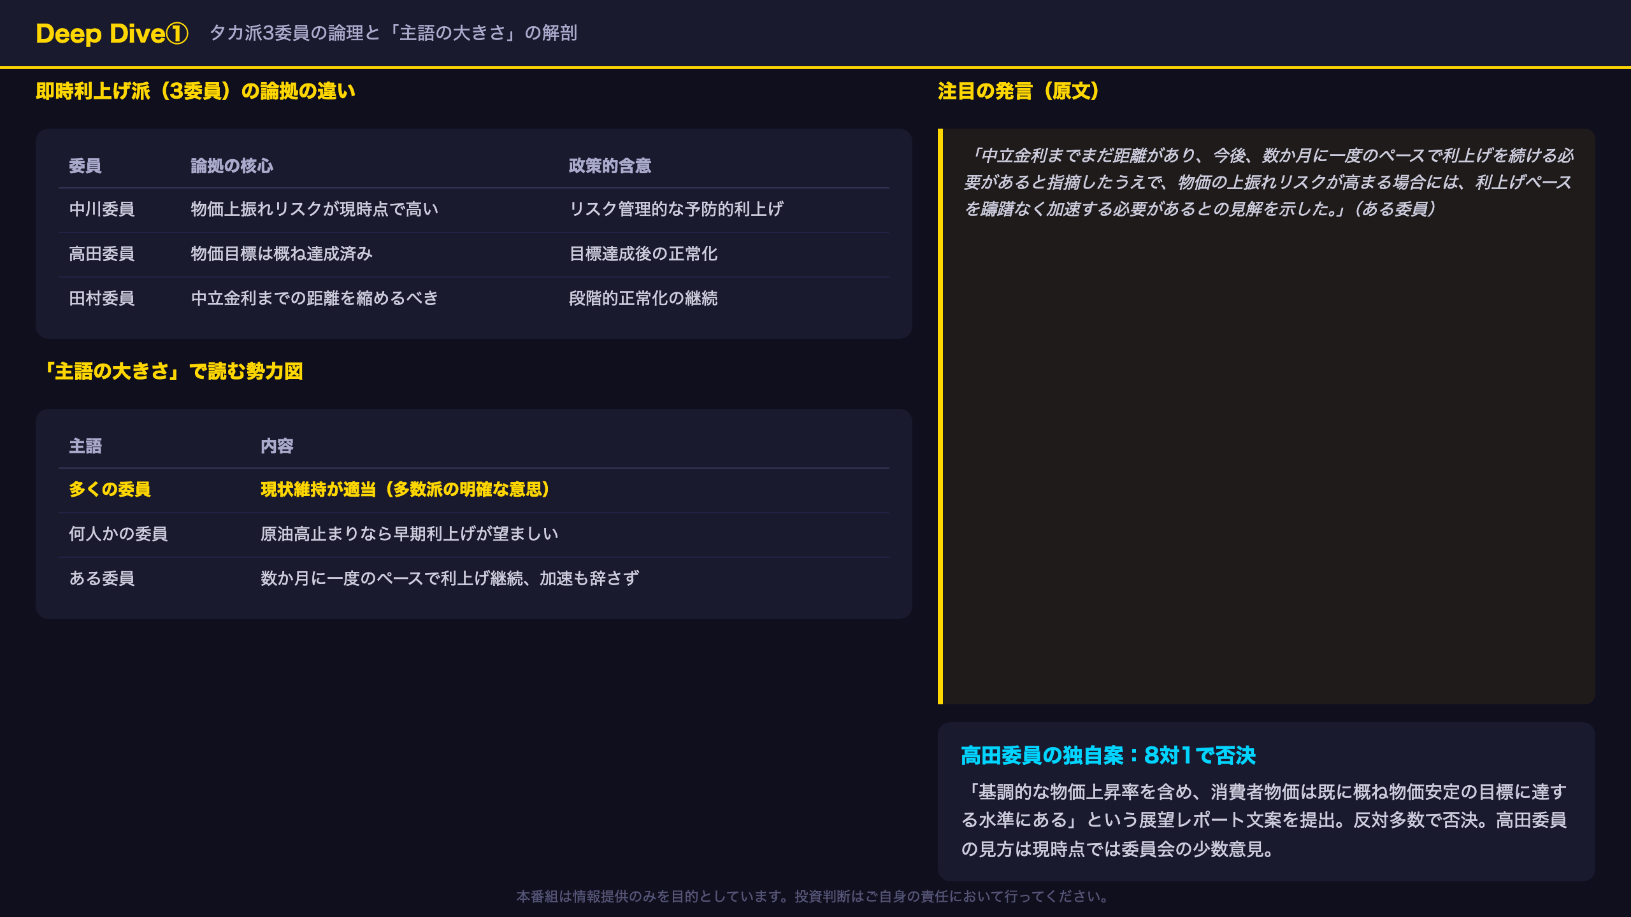The height and width of the screenshot is (917, 1631).
Task: Select cell '原油高止まりなら早期利上げが望ましい'
Action: [409, 534]
